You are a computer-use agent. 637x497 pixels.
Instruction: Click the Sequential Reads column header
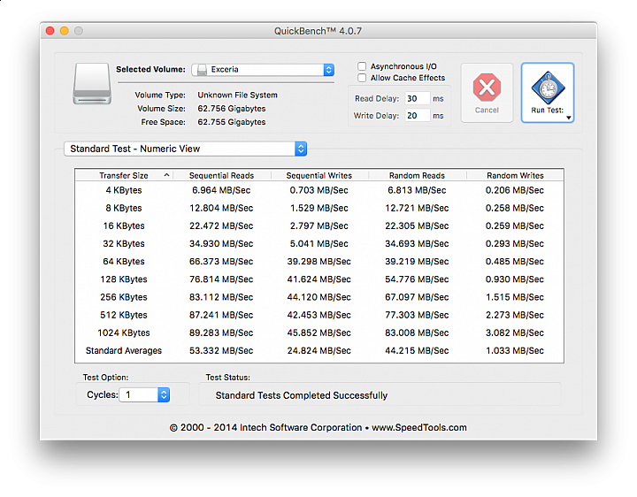221,175
